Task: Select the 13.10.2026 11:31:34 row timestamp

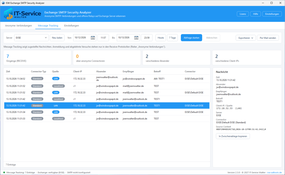Action: pos(16,112)
